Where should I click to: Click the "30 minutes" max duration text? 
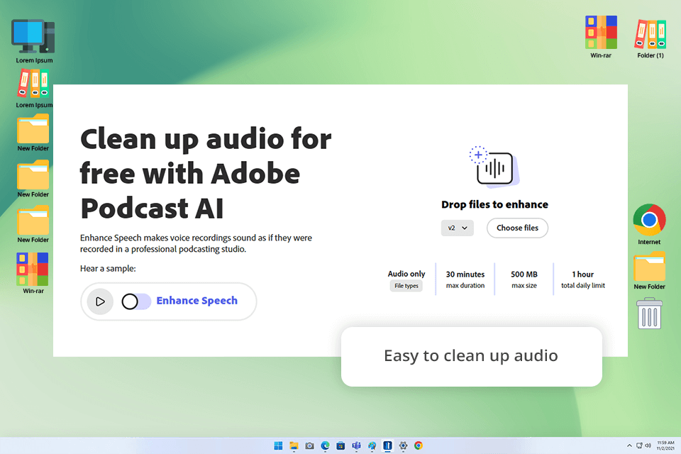465,275
